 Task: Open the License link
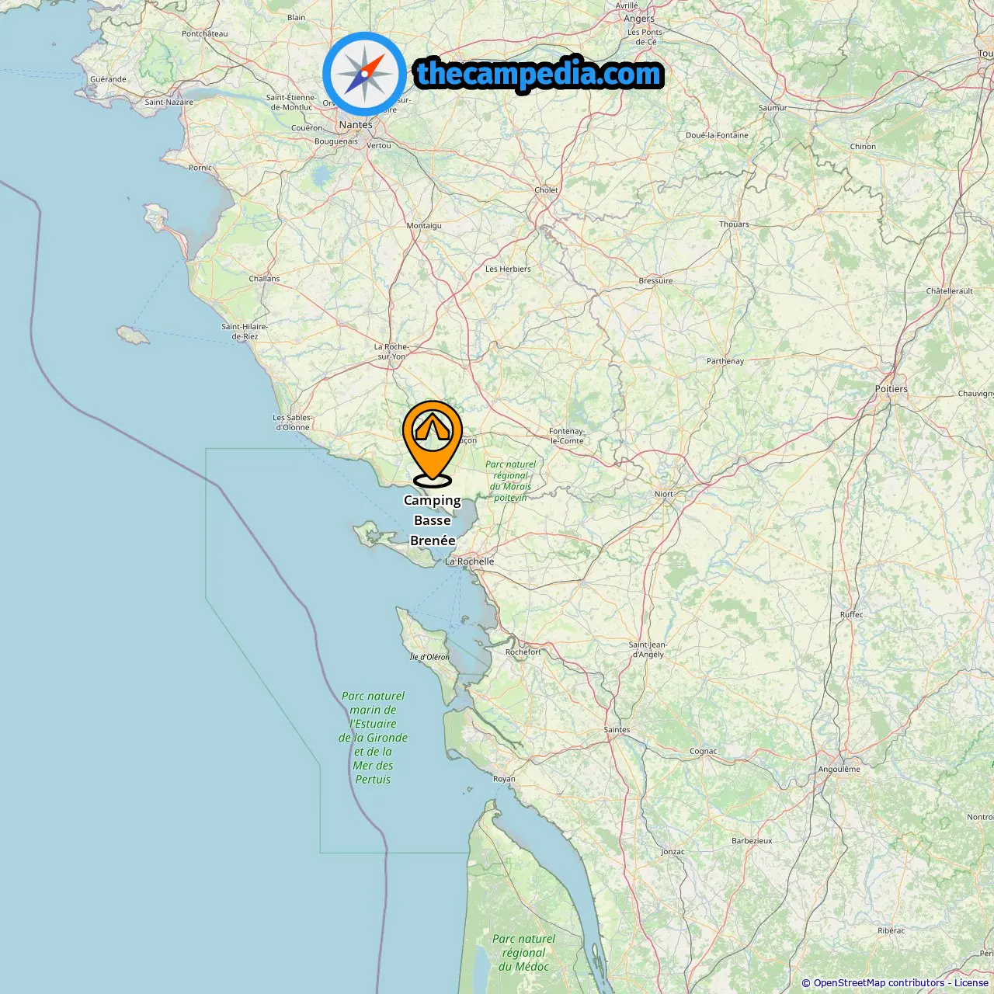click(x=971, y=983)
